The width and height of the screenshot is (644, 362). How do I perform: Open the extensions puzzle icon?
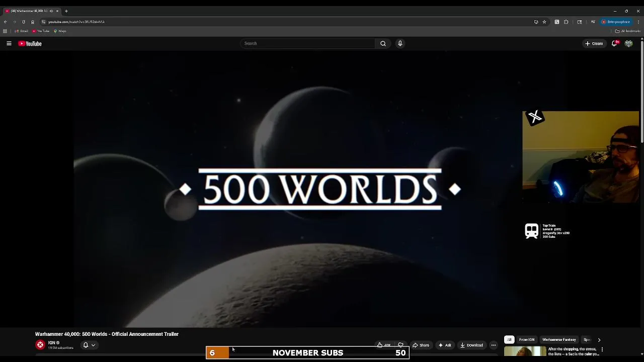coord(566,22)
